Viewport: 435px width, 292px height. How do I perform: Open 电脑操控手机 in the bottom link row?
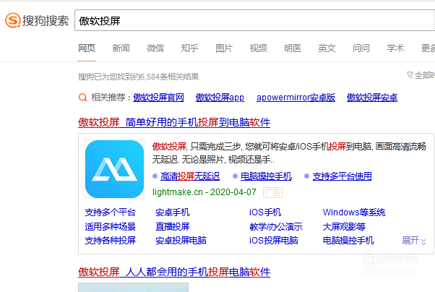(x=348, y=241)
